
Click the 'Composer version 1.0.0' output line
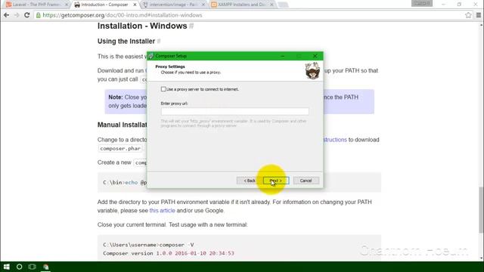pos(169,253)
